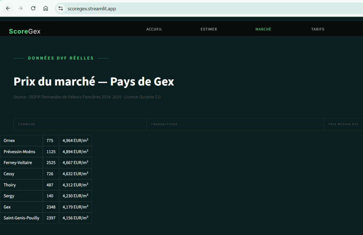Click the 4,179 EUR/m² price cell

click(x=76, y=207)
